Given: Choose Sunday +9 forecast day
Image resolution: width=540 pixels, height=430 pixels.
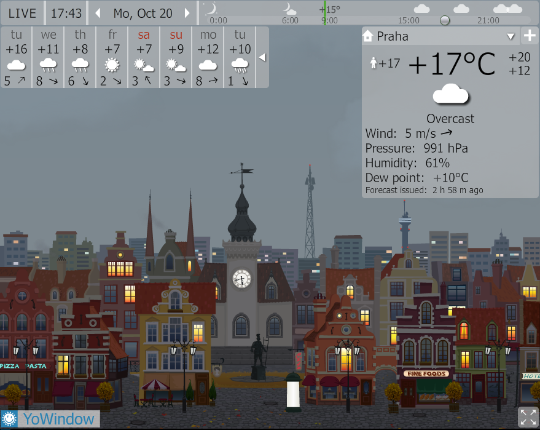Looking at the screenshot, I should pyautogui.click(x=176, y=57).
